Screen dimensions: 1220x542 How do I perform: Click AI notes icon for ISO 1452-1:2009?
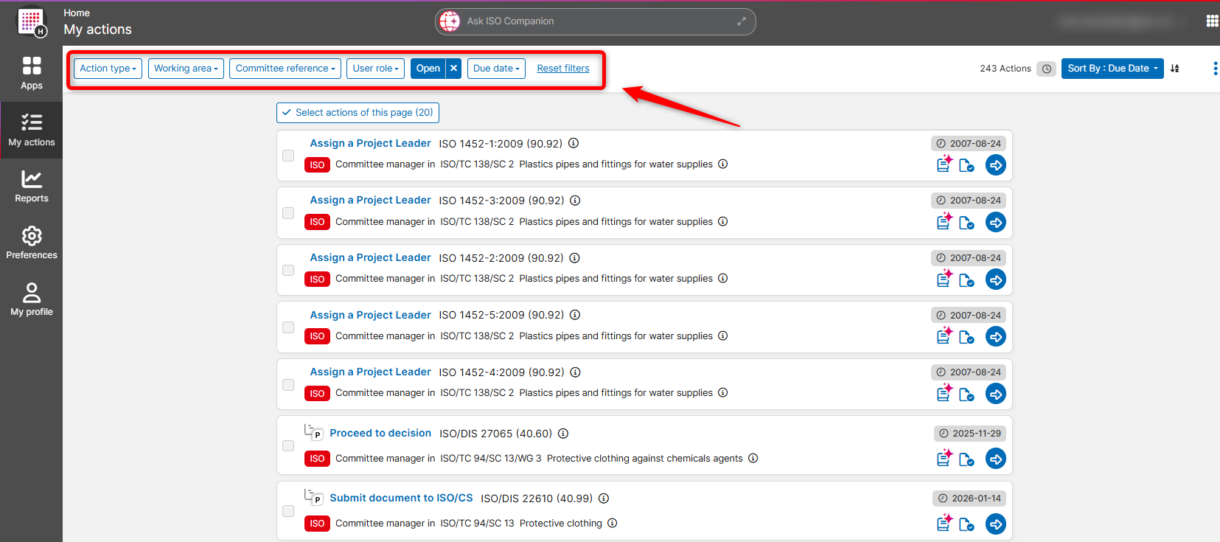[944, 164]
